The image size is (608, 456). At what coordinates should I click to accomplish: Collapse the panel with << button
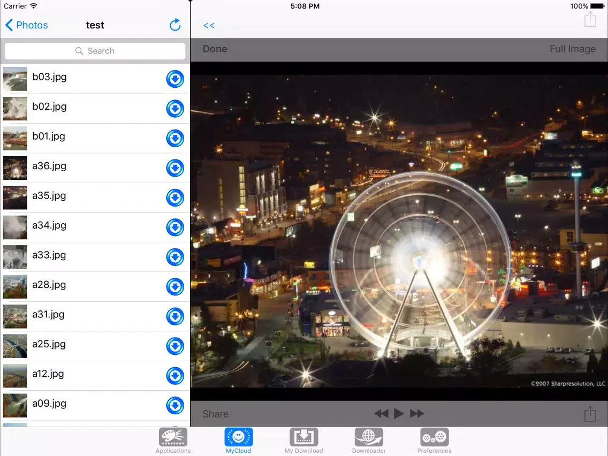pos(209,26)
